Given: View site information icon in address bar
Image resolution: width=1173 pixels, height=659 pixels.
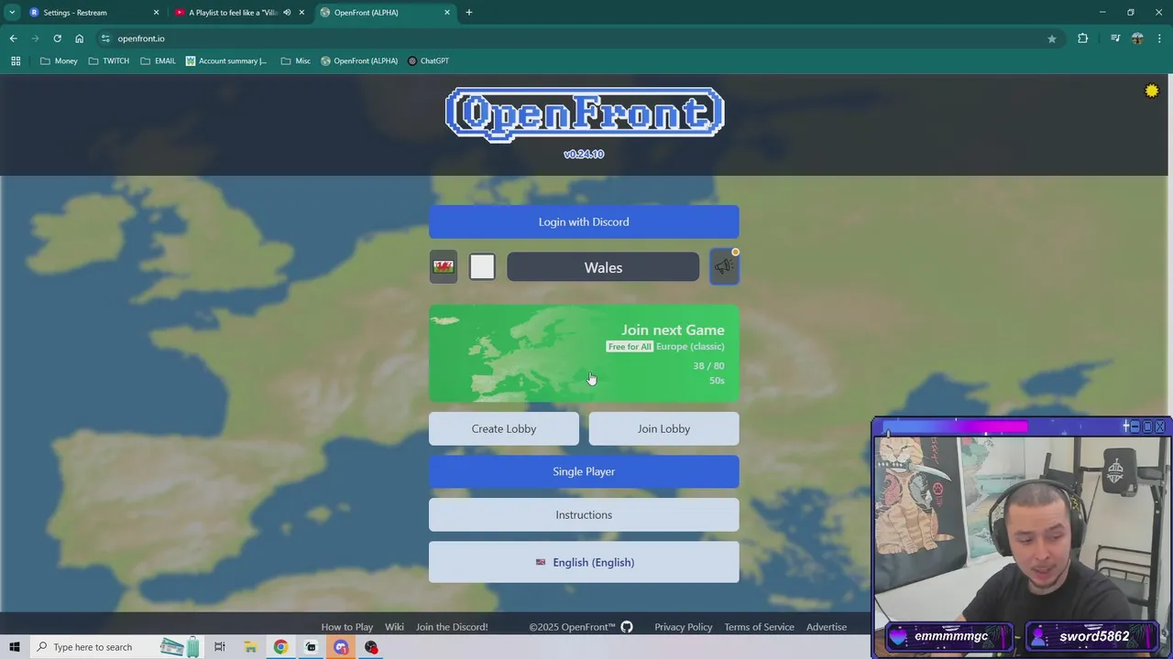Looking at the screenshot, I should pos(105,38).
